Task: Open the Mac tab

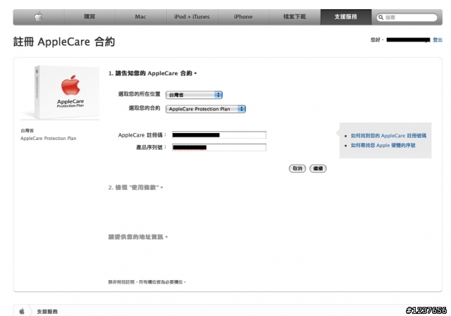Action: click(140, 17)
